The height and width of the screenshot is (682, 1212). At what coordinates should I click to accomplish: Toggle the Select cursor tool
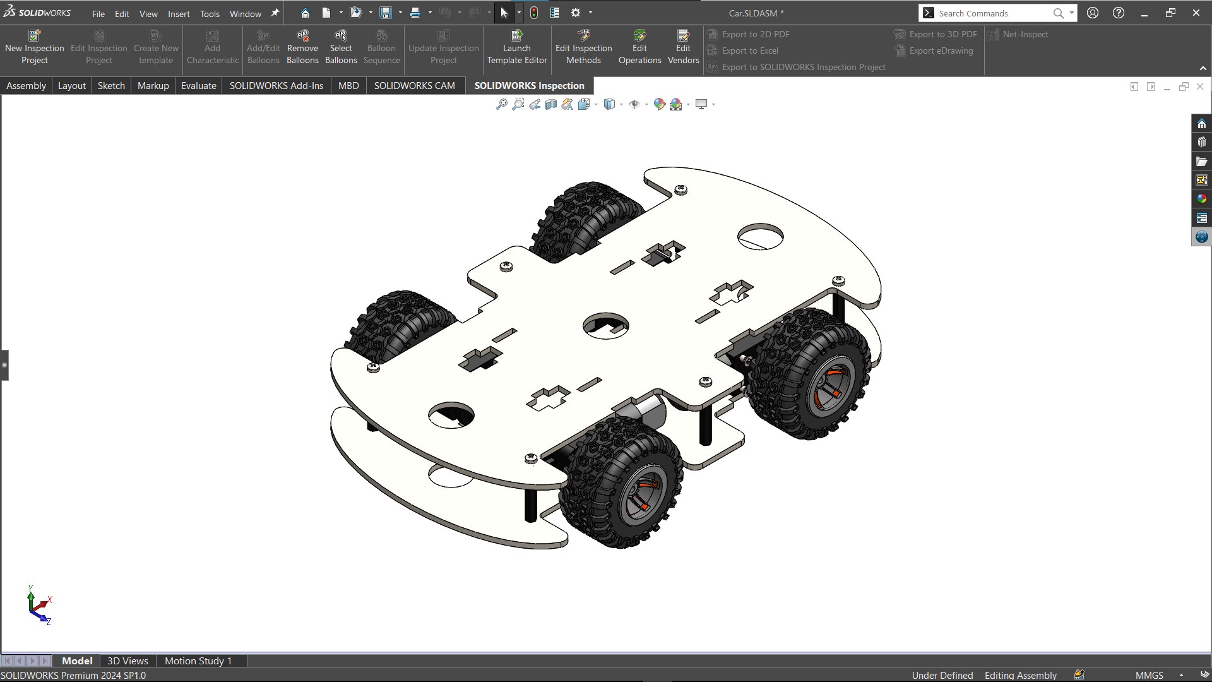pos(504,13)
